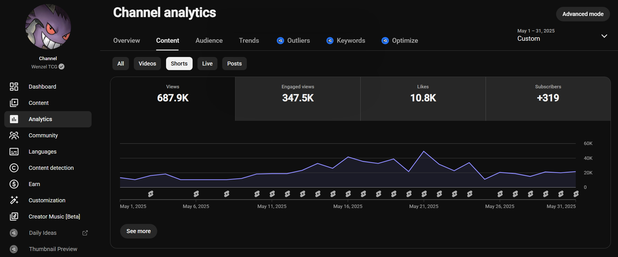618x257 pixels.
Task: Click the Earn dollar icon
Action: tap(14, 184)
